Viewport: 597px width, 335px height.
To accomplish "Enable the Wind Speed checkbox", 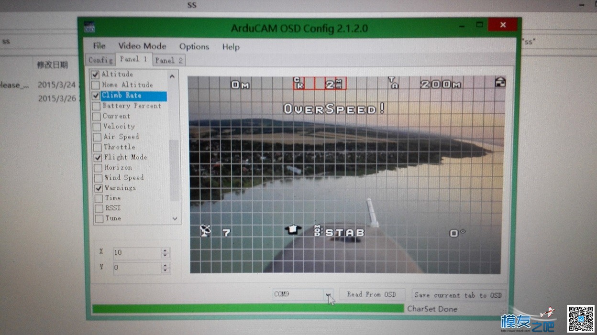I will pyautogui.click(x=98, y=178).
